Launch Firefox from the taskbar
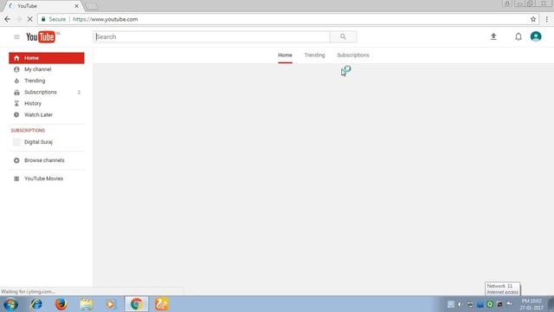Screen dimensions: 554x312 click(61, 304)
